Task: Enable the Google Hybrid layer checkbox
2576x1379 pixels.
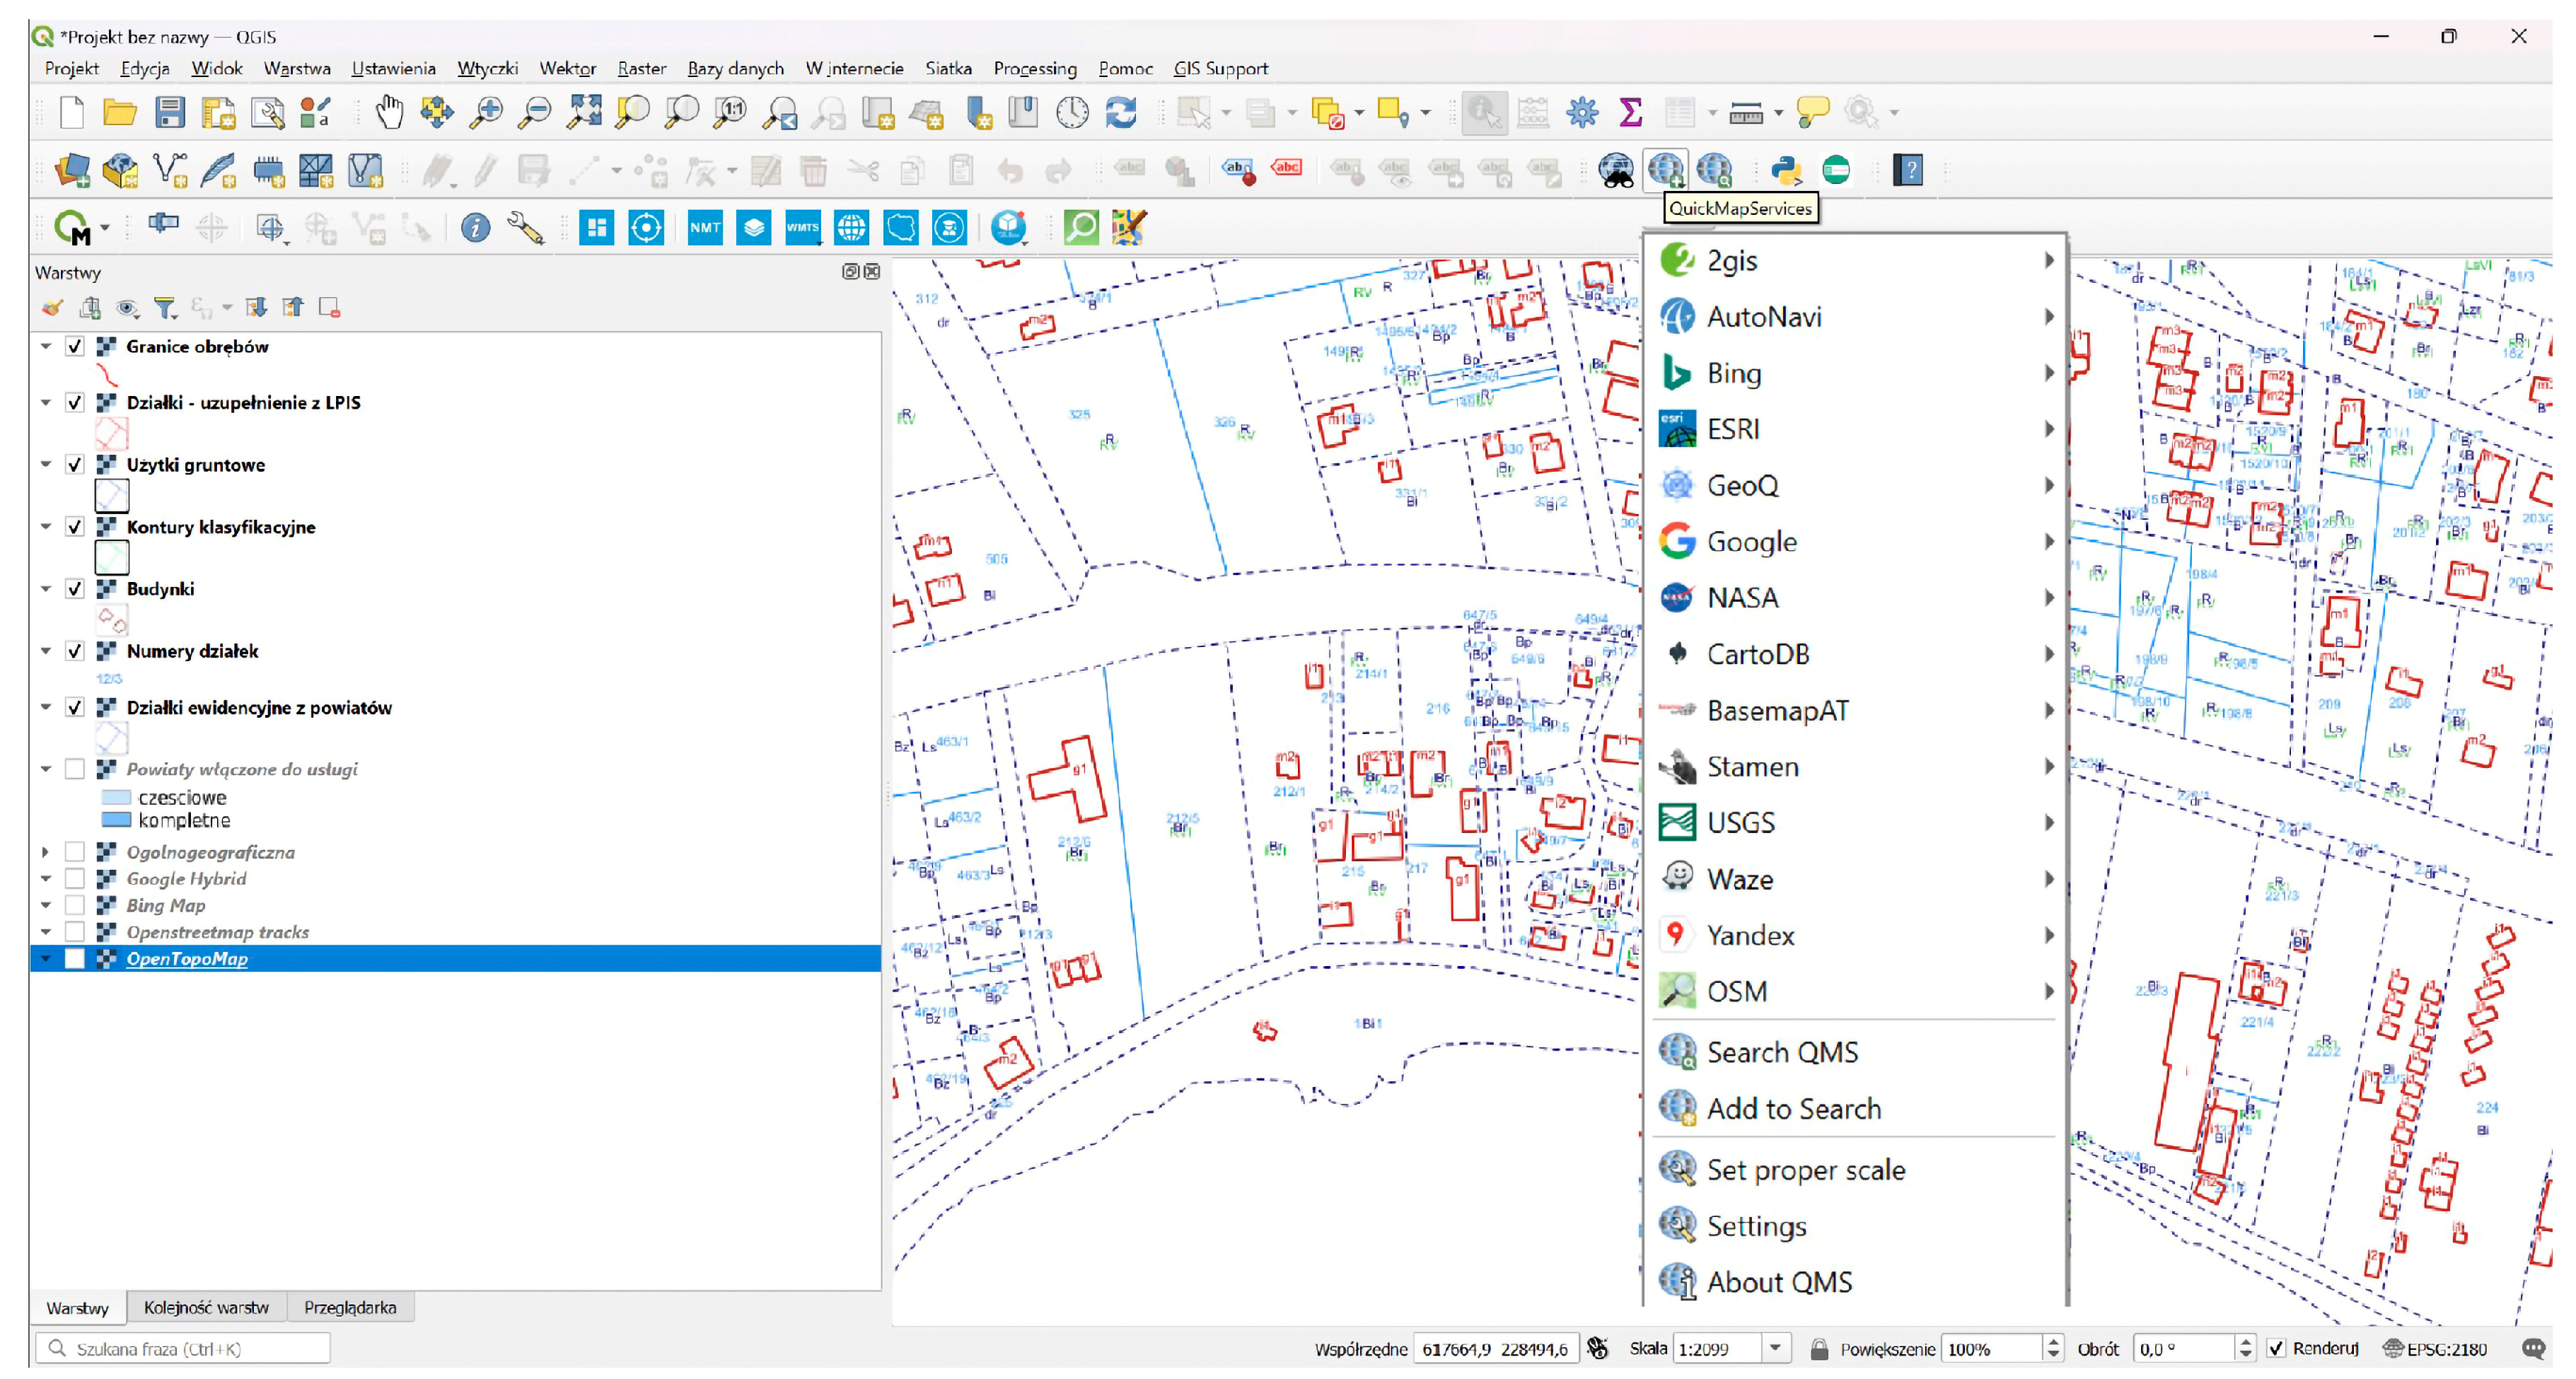Action: pos(75,879)
